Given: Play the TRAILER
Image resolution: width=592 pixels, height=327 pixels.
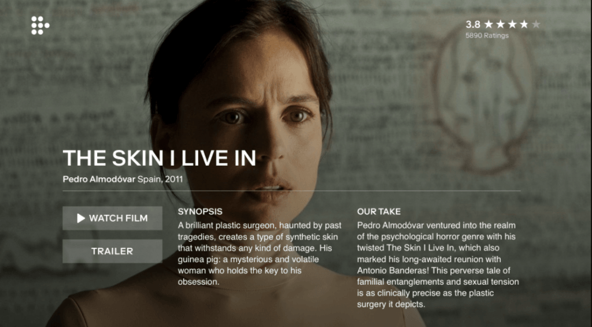Looking at the screenshot, I should tap(113, 251).
